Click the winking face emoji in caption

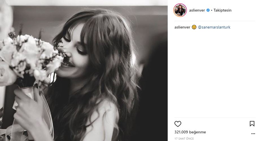(x=194, y=27)
